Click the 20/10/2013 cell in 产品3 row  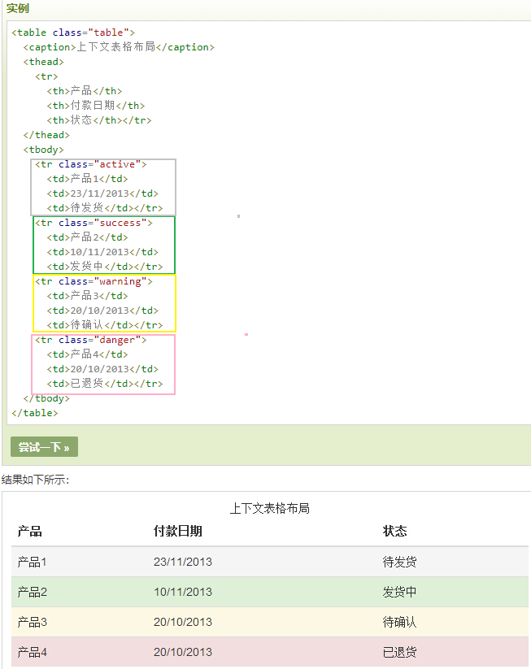click(183, 622)
